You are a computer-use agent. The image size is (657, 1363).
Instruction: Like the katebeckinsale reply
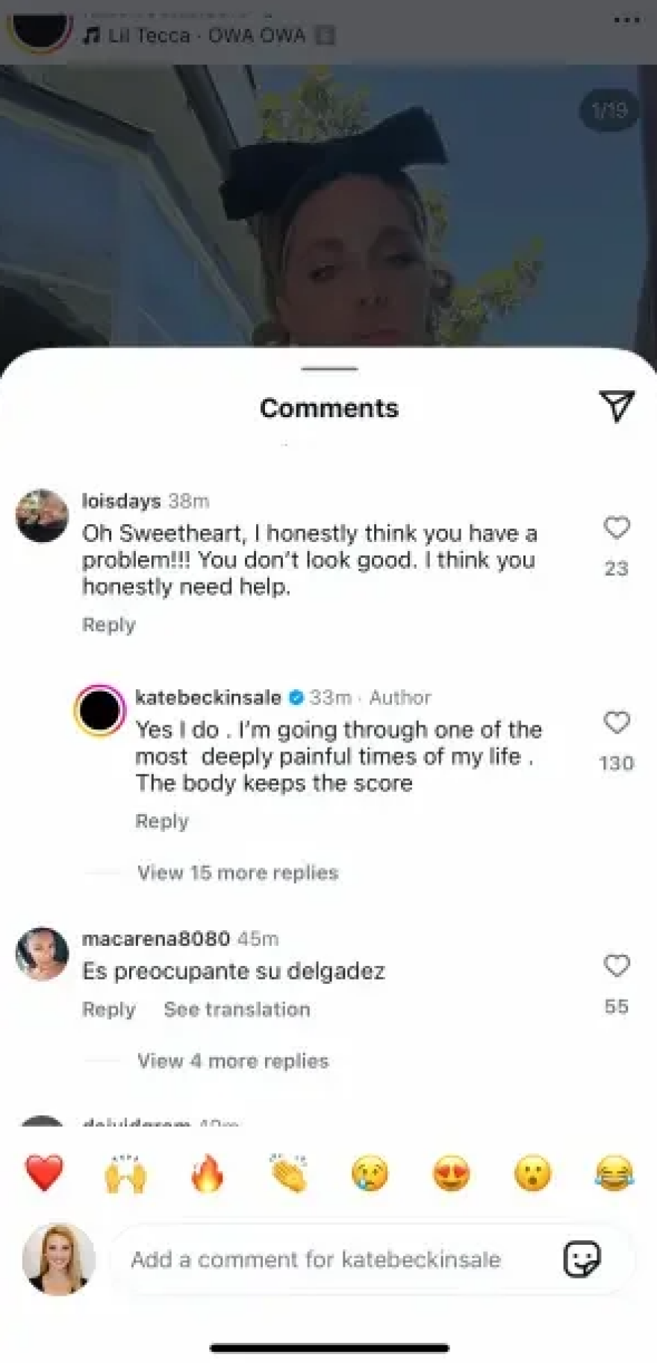click(x=616, y=722)
